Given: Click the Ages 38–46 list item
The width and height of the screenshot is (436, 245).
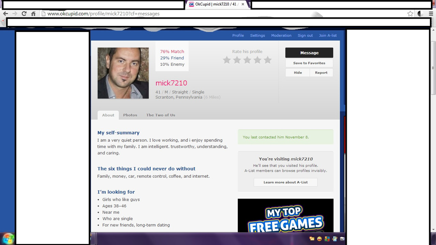Looking at the screenshot, I should (114, 206).
